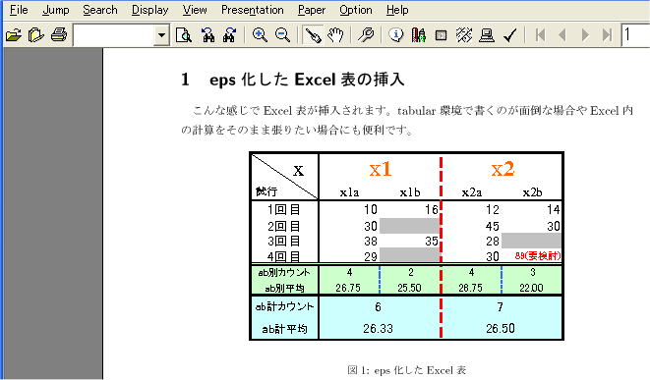This screenshot has height=380, width=650.
Task: Click the value 22.00 in green row
Action: pyautogui.click(x=531, y=288)
